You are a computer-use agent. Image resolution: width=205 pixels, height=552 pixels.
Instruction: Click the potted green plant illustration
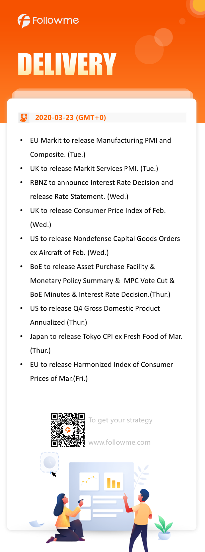tap(164, 528)
